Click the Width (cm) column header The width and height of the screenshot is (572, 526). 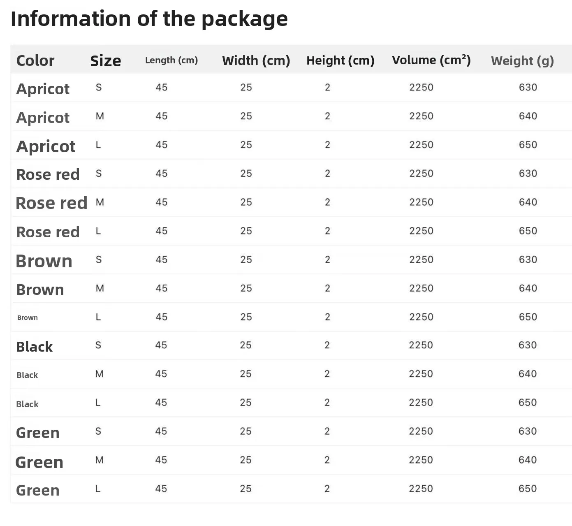(x=256, y=61)
